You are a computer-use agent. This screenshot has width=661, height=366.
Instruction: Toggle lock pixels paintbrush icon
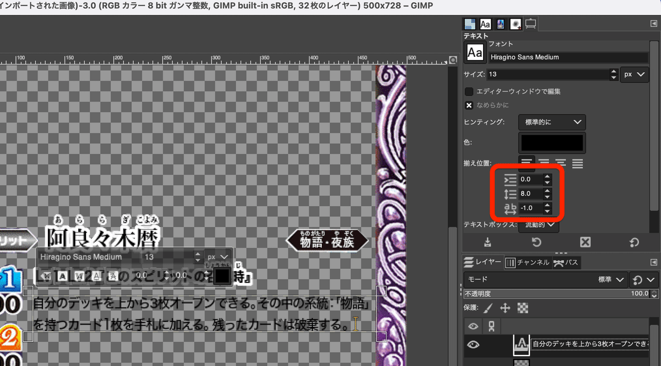click(x=489, y=308)
